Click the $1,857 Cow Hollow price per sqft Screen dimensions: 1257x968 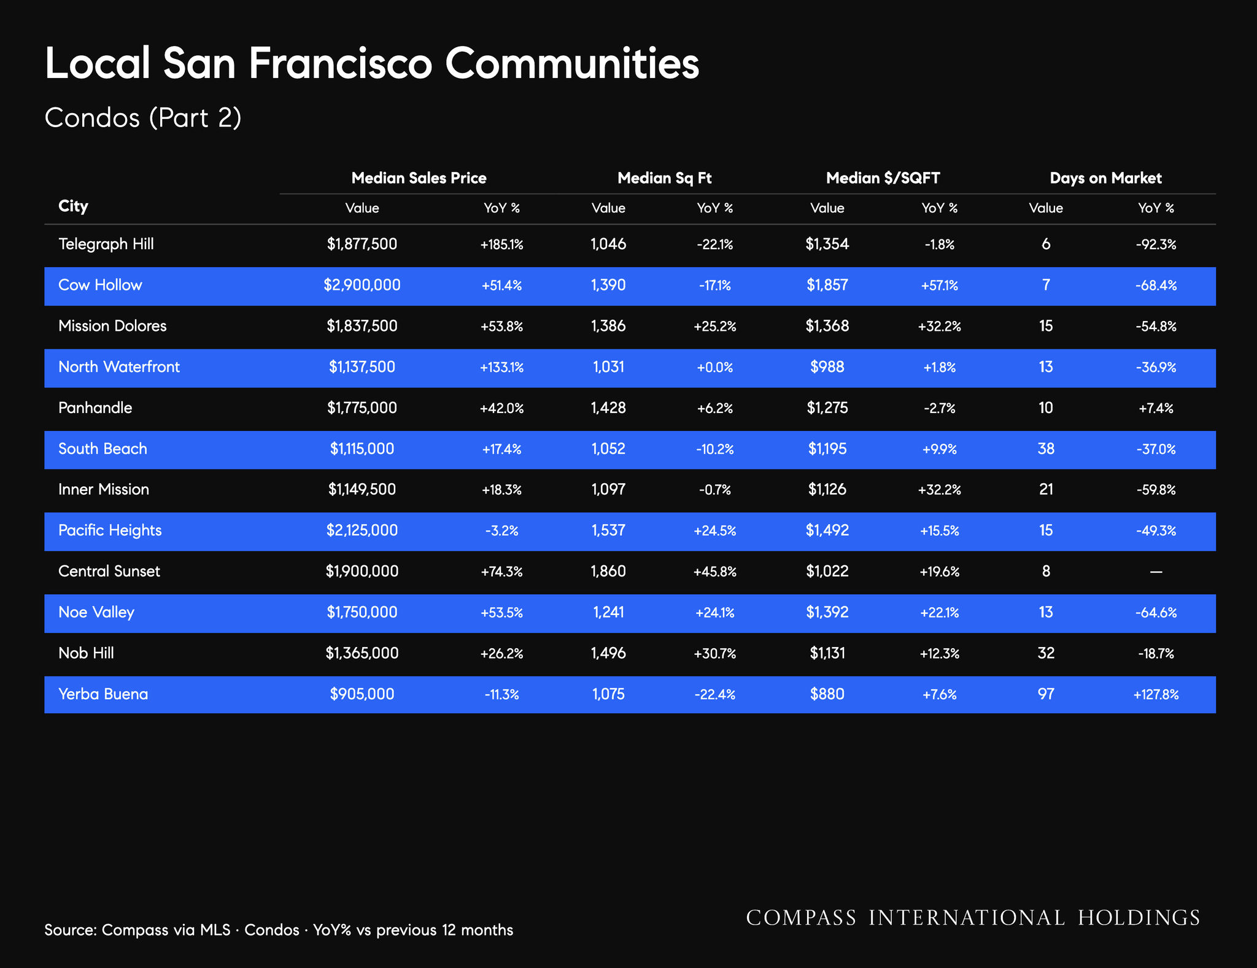pyautogui.click(x=827, y=285)
